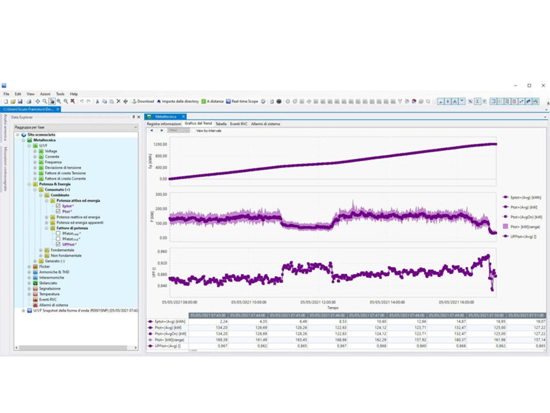
Task: Uncheck the UPFtot checkbox
Action: (58, 244)
